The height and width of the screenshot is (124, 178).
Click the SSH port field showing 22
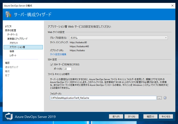click(68, 69)
